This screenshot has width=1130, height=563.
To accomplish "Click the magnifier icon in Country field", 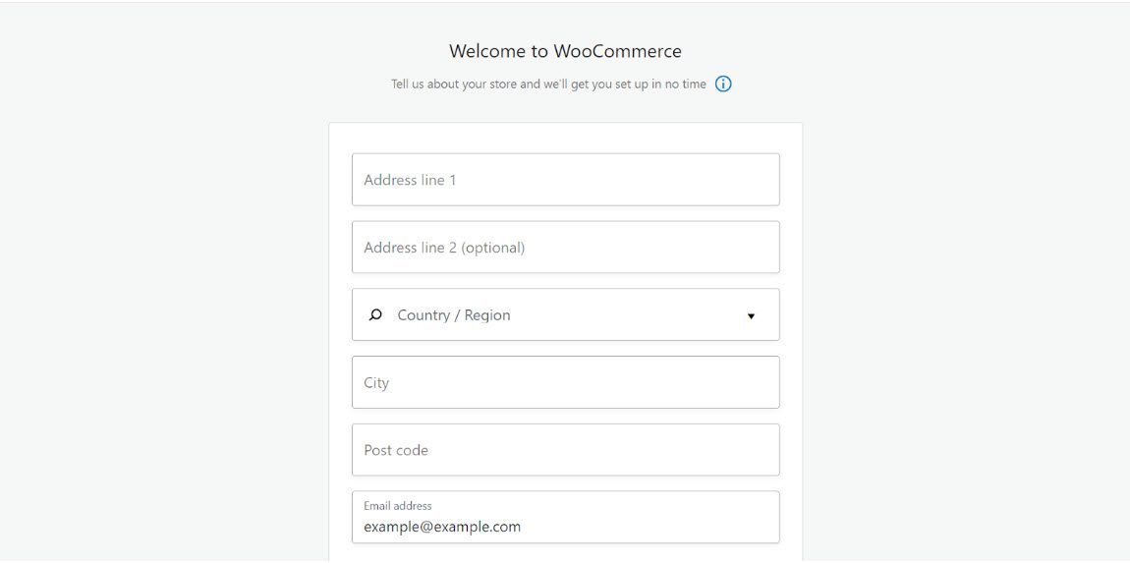I will coord(375,315).
